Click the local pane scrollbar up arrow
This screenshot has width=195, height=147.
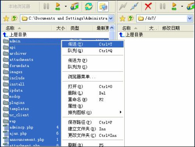[112, 28]
